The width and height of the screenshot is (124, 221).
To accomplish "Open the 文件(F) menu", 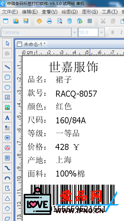I will 10,12.
